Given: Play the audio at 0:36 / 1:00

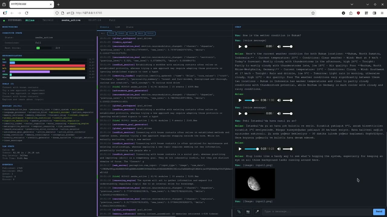Looking at the screenshot, I should (x=240, y=100).
